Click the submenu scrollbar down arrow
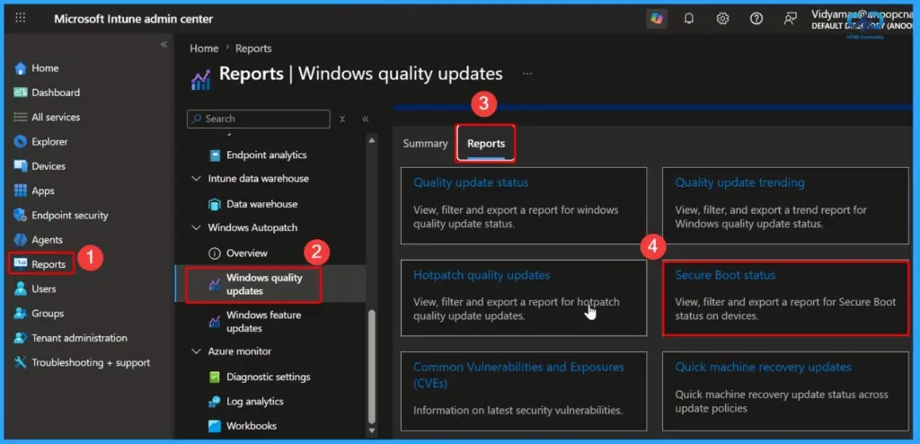The image size is (920, 444). [x=371, y=431]
